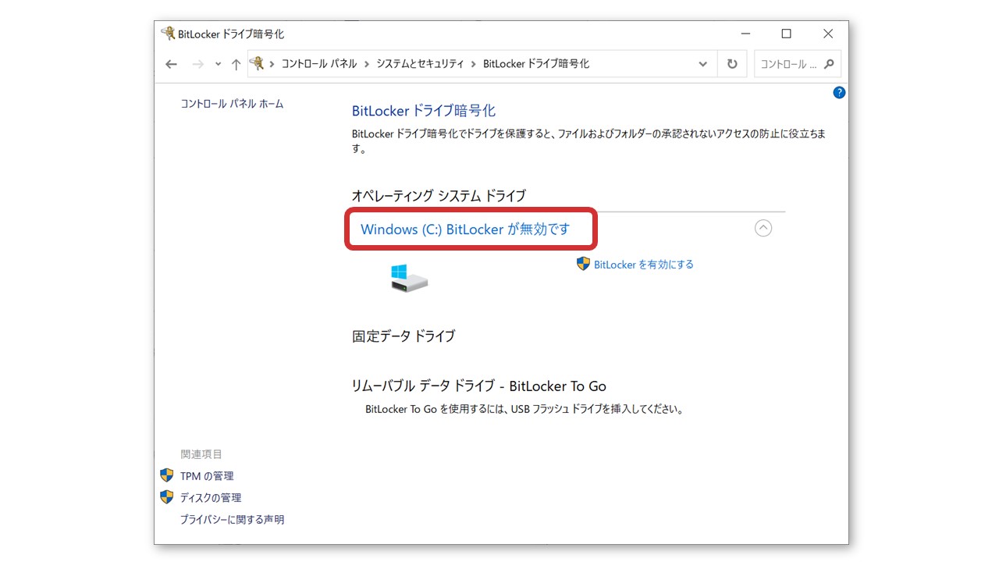Click the 関連項目 label
Image resolution: width=999 pixels, height=562 pixels.
click(x=201, y=454)
